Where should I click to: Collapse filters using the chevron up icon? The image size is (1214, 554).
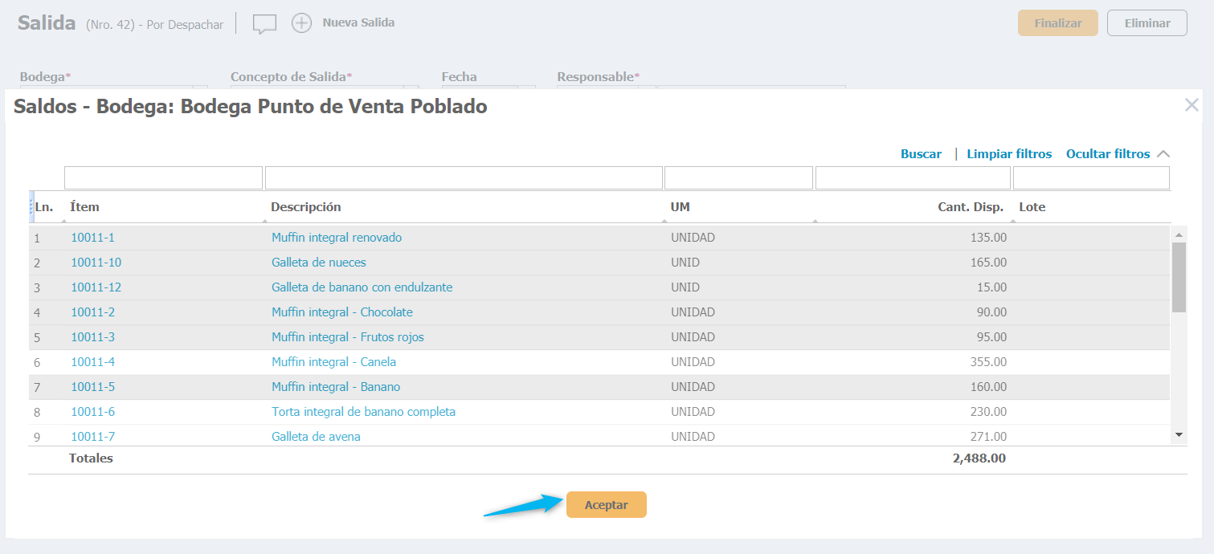tap(1163, 154)
